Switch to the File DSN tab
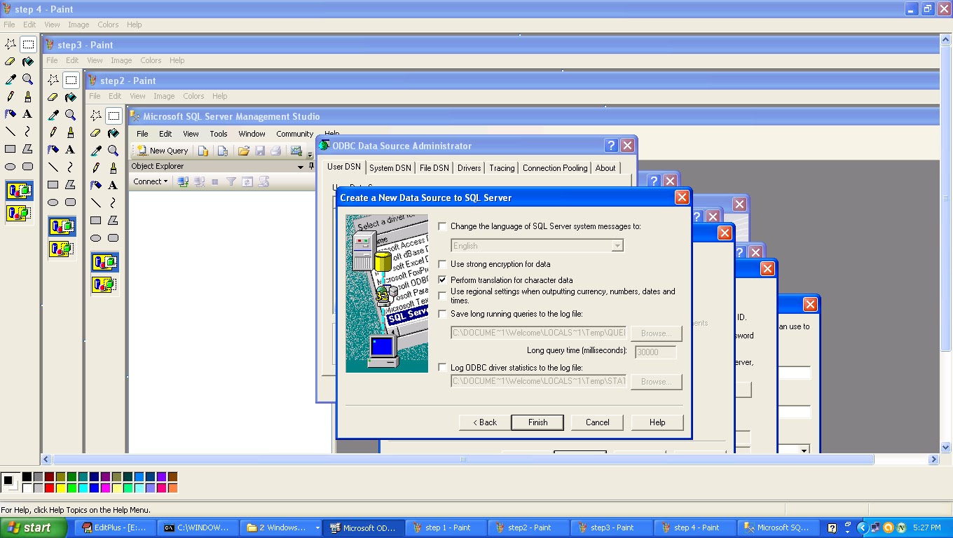The width and height of the screenshot is (953, 538). [x=434, y=168]
